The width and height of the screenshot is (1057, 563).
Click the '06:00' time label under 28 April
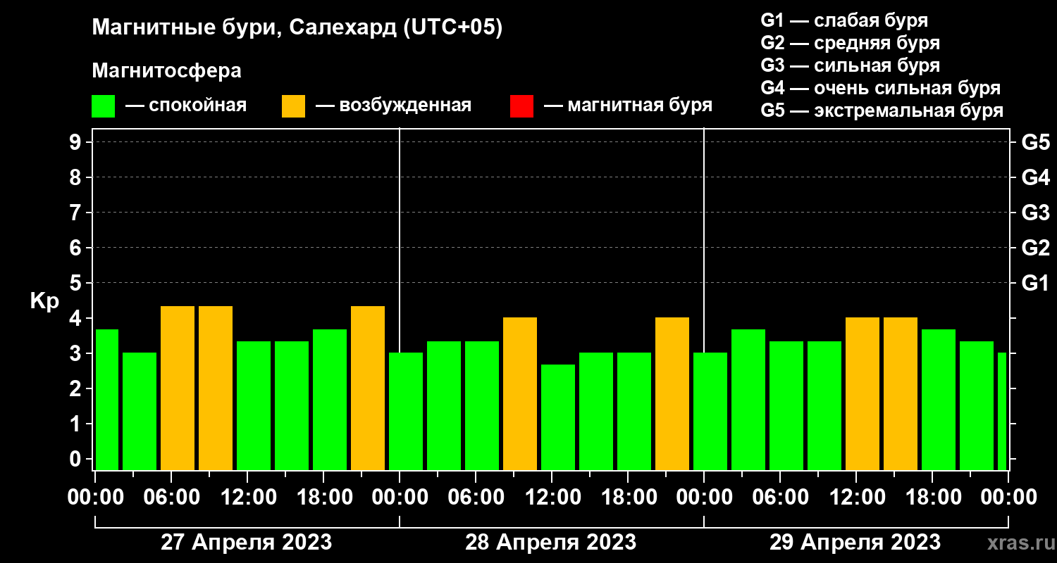tap(476, 498)
